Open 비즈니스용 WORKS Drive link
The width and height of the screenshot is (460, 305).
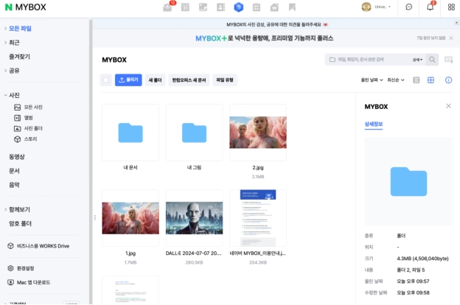(x=38, y=246)
